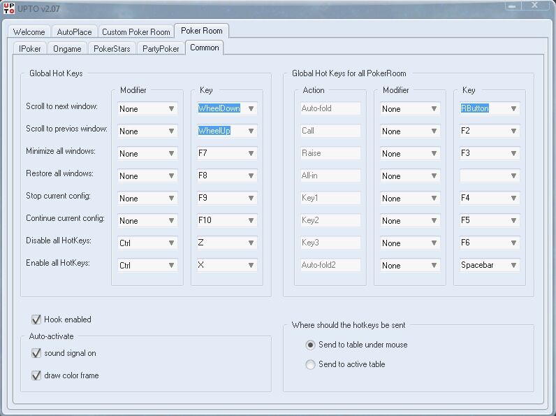Open the Spacebar key dropdown
The image size is (556, 416).
[x=490, y=265]
